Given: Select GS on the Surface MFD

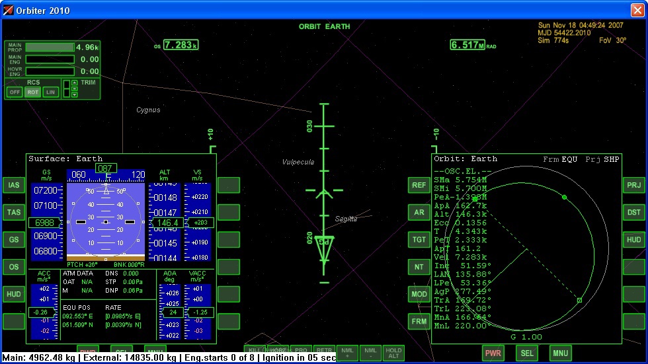Looking at the screenshot, I should click(14, 239).
